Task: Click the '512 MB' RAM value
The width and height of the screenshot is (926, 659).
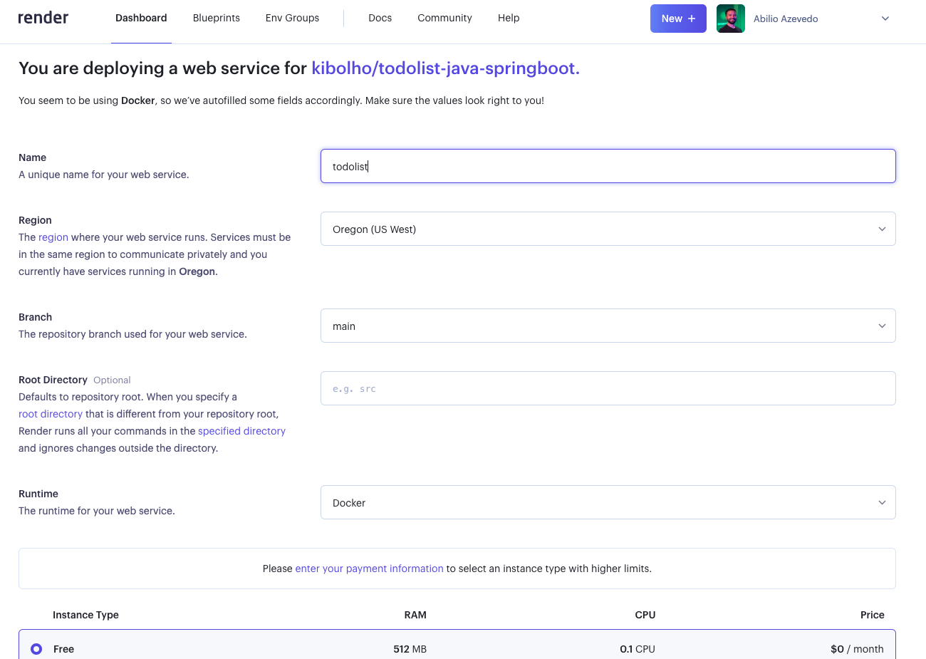Action: 410,649
